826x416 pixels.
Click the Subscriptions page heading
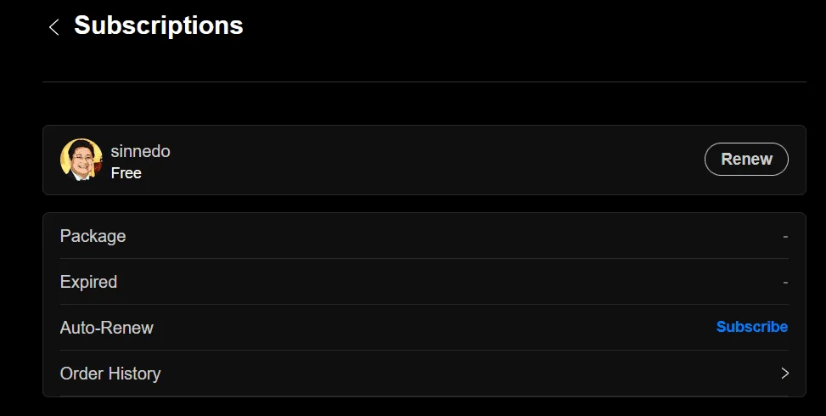pyautogui.click(x=159, y=25)
